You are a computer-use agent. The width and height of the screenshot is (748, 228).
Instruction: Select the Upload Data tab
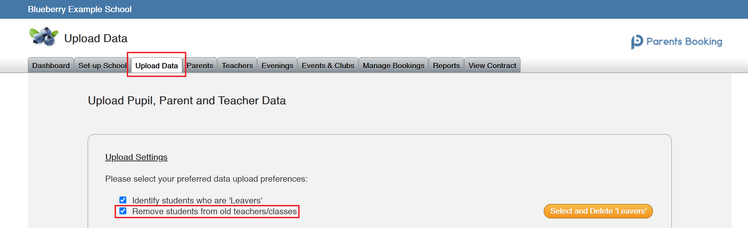coord(157,65)
